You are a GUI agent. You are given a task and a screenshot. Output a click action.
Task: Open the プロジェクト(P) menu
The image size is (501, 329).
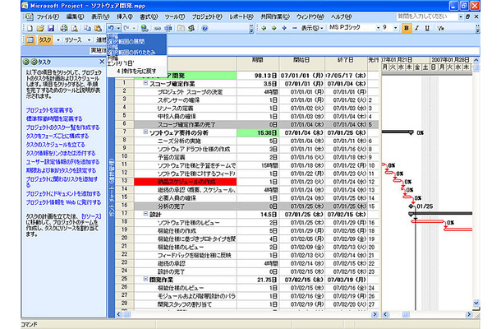[x=207, y=16]
